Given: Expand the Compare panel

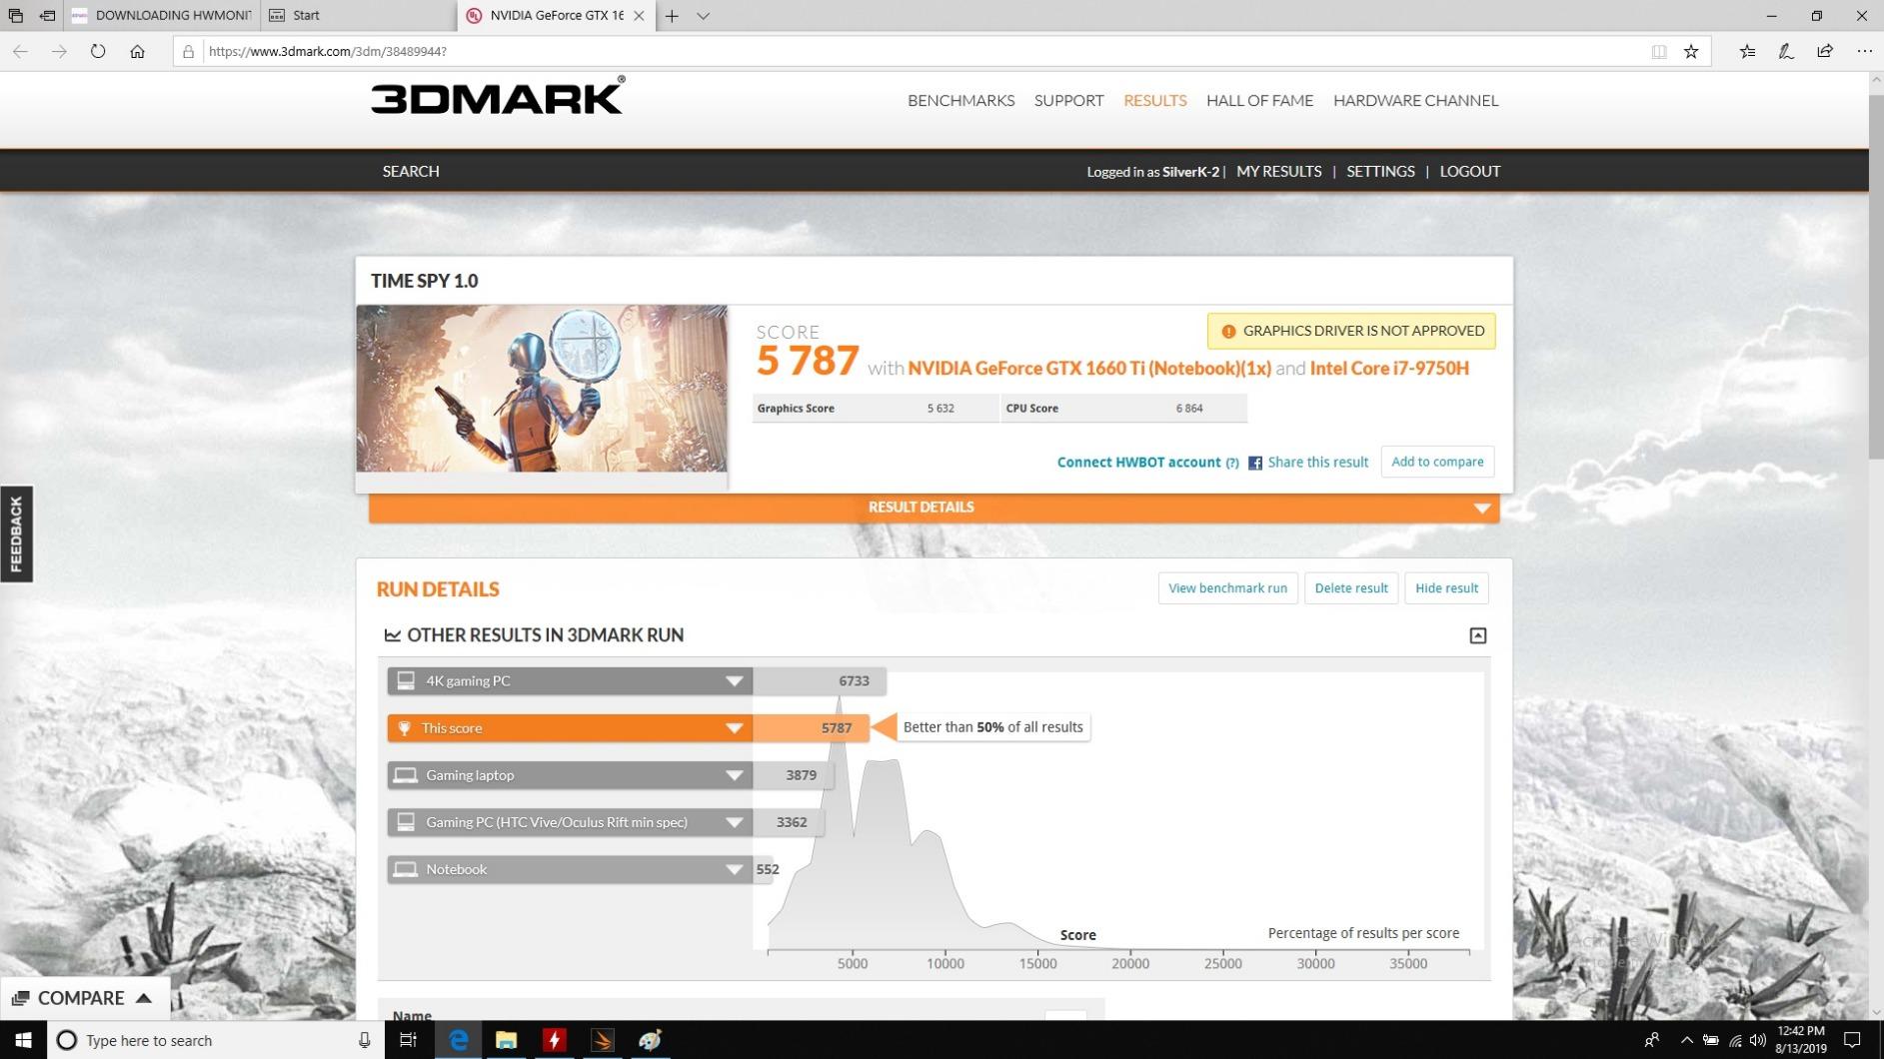Looking at the screenshot, I should tap(84, 998).
